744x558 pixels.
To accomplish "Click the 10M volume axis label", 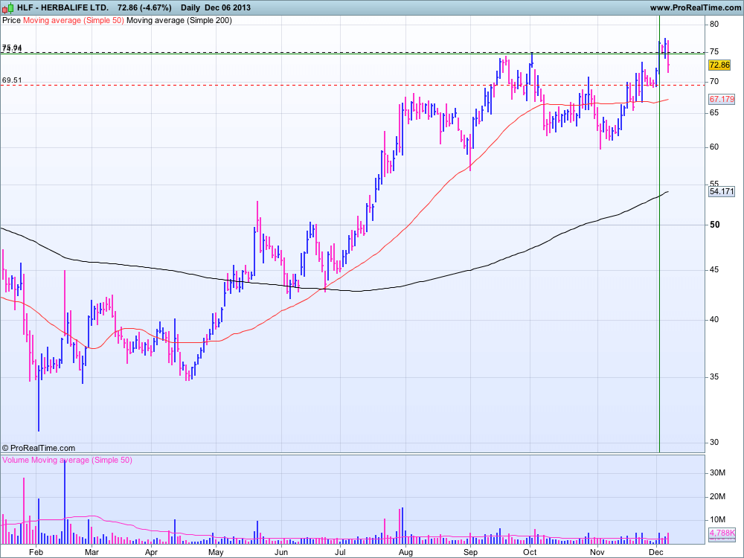I will [717, 520].
